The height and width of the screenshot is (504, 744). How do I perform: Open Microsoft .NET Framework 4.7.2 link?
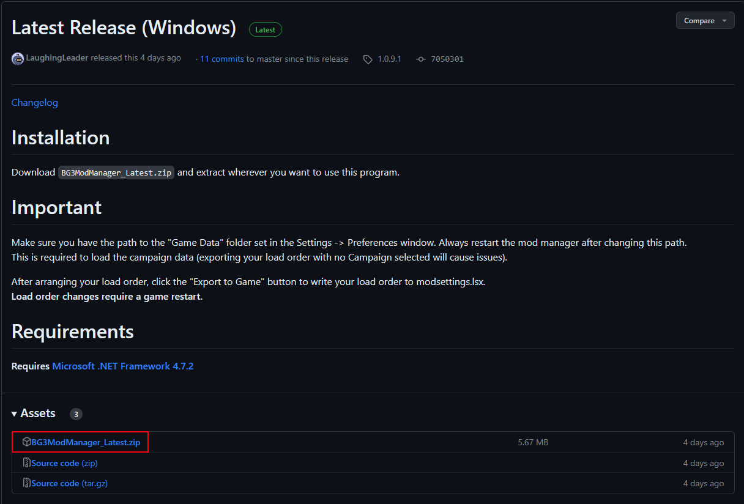pos(123,366)
